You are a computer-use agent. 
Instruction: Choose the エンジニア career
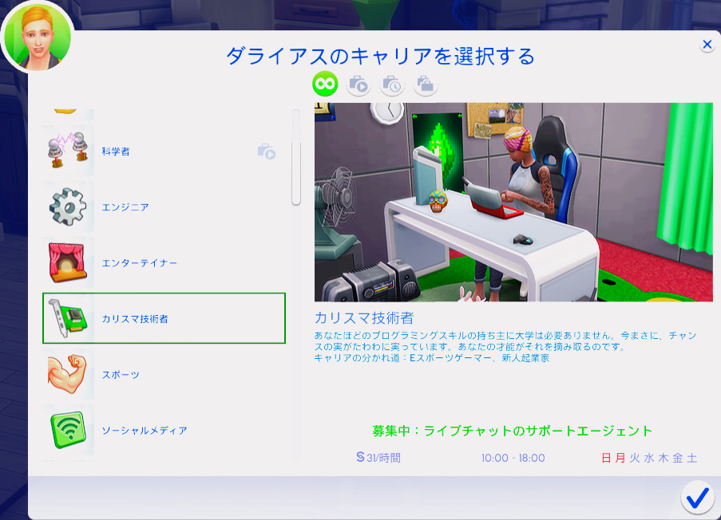coord(164,207)
